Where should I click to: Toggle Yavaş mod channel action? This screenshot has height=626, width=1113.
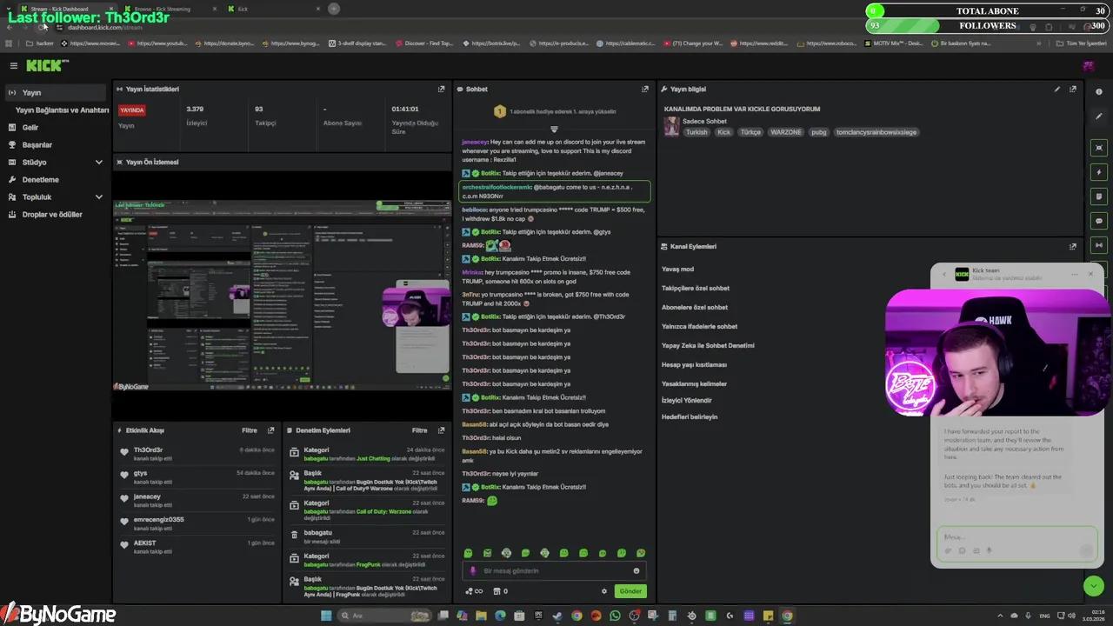pyautogui.click(x=678, y=269)
